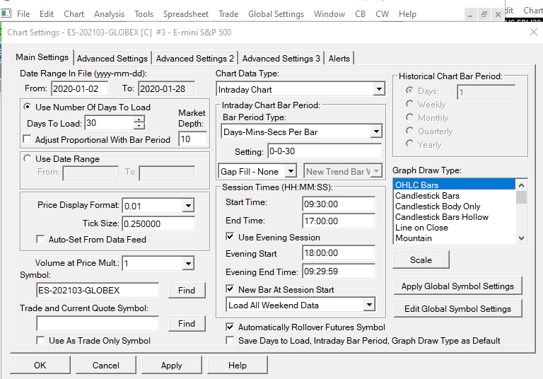
Task: Click Find next to Symbol field
Action: (x=187, y=291)
